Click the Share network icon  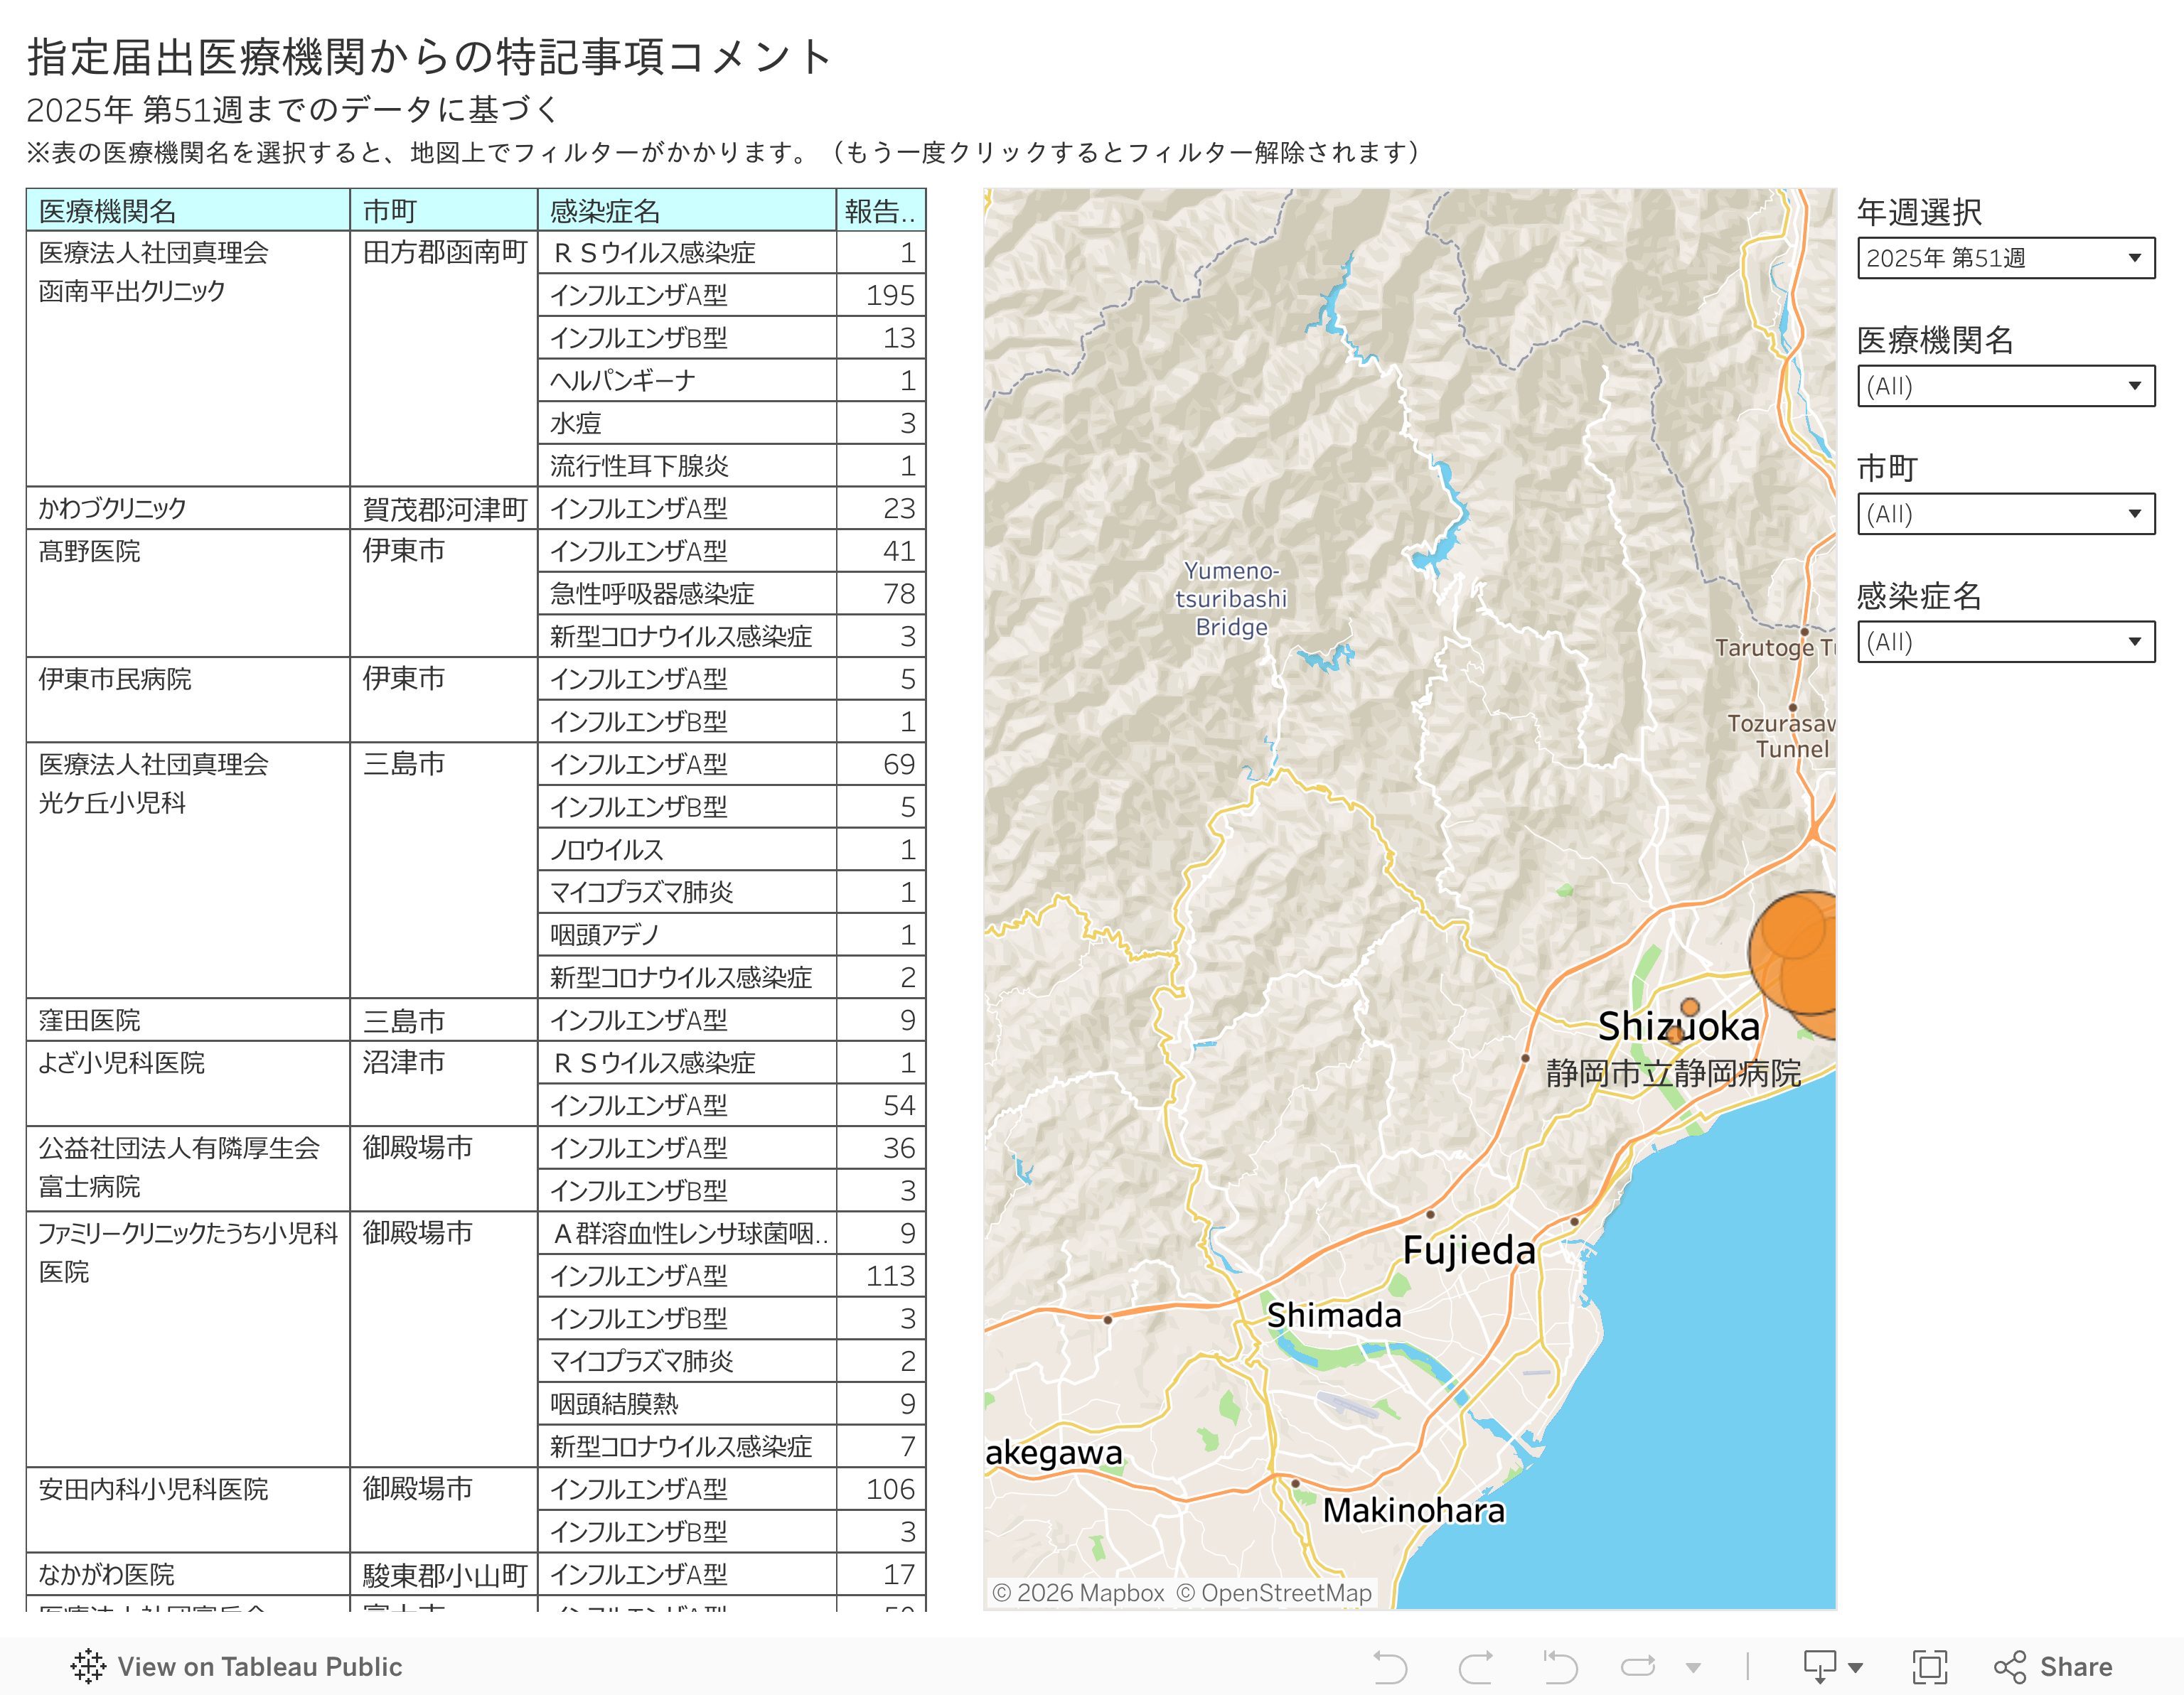2009,1667
